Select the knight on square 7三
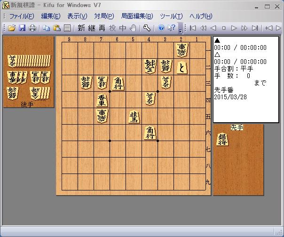284x237 pixels. (102, 82)
